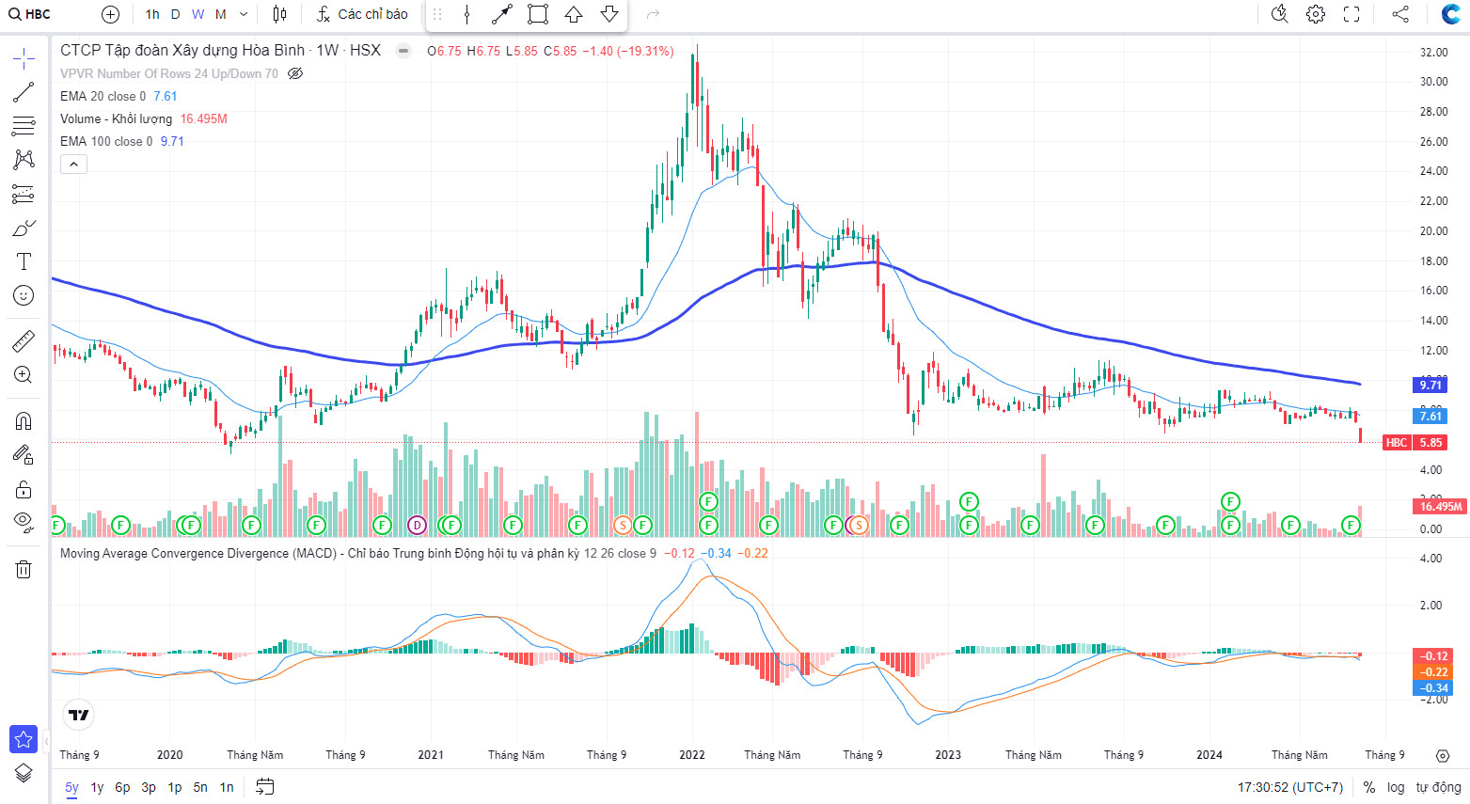Switch to 1h interval
This screenshot has width=1470, height=804.
point(152,14)
